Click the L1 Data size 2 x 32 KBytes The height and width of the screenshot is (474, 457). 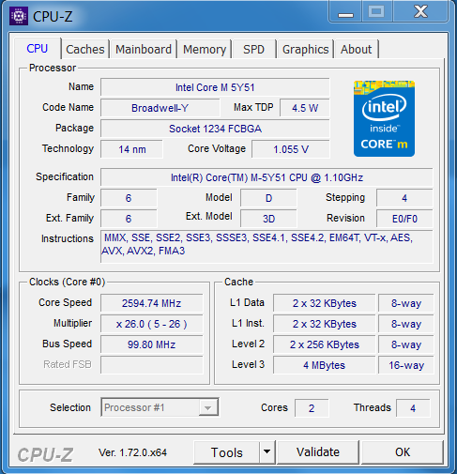pyautogui.click(x=325, y=303)
